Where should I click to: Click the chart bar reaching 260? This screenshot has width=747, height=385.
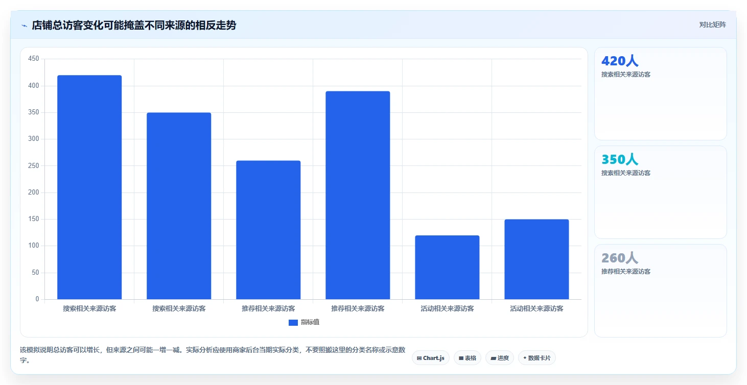268,230
